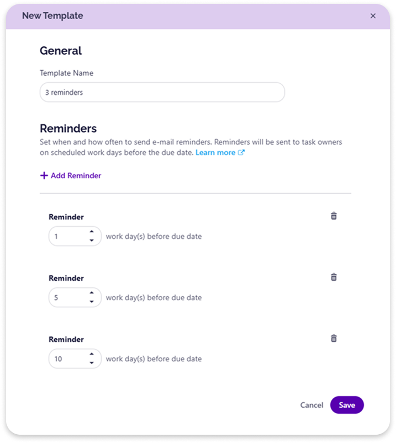The width and height of the screenshot is (396, 443).
Task: Click into the number field showing 10
Action: tap(67, 359)
